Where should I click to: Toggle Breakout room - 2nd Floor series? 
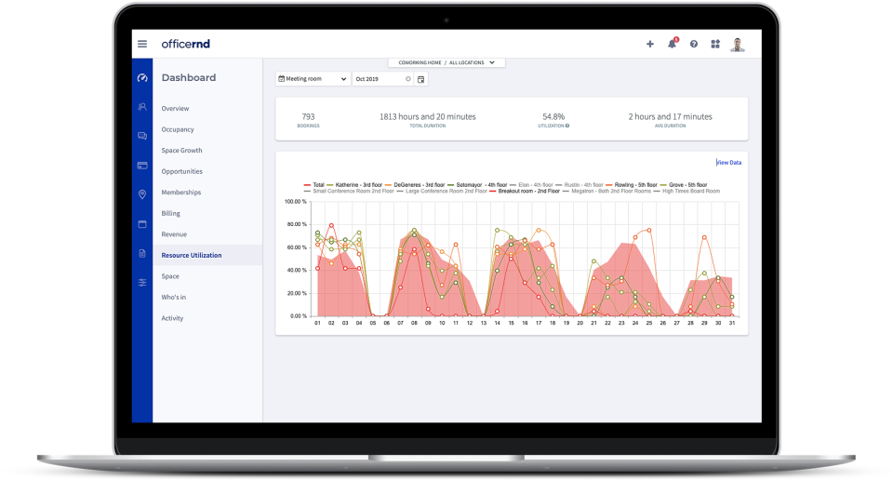(x=525, y=192)
